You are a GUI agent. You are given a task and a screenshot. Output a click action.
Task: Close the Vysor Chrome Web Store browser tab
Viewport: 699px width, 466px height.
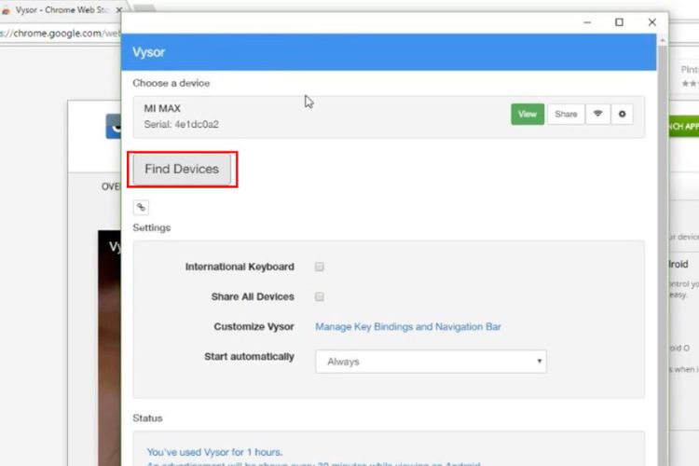tap(119, 10)
